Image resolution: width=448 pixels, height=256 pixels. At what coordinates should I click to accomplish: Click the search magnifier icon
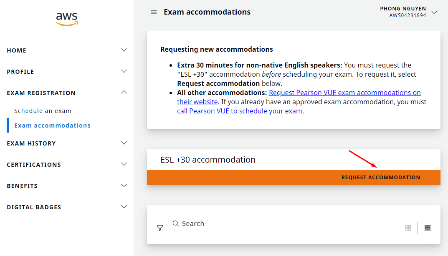(x=176, y=223)
